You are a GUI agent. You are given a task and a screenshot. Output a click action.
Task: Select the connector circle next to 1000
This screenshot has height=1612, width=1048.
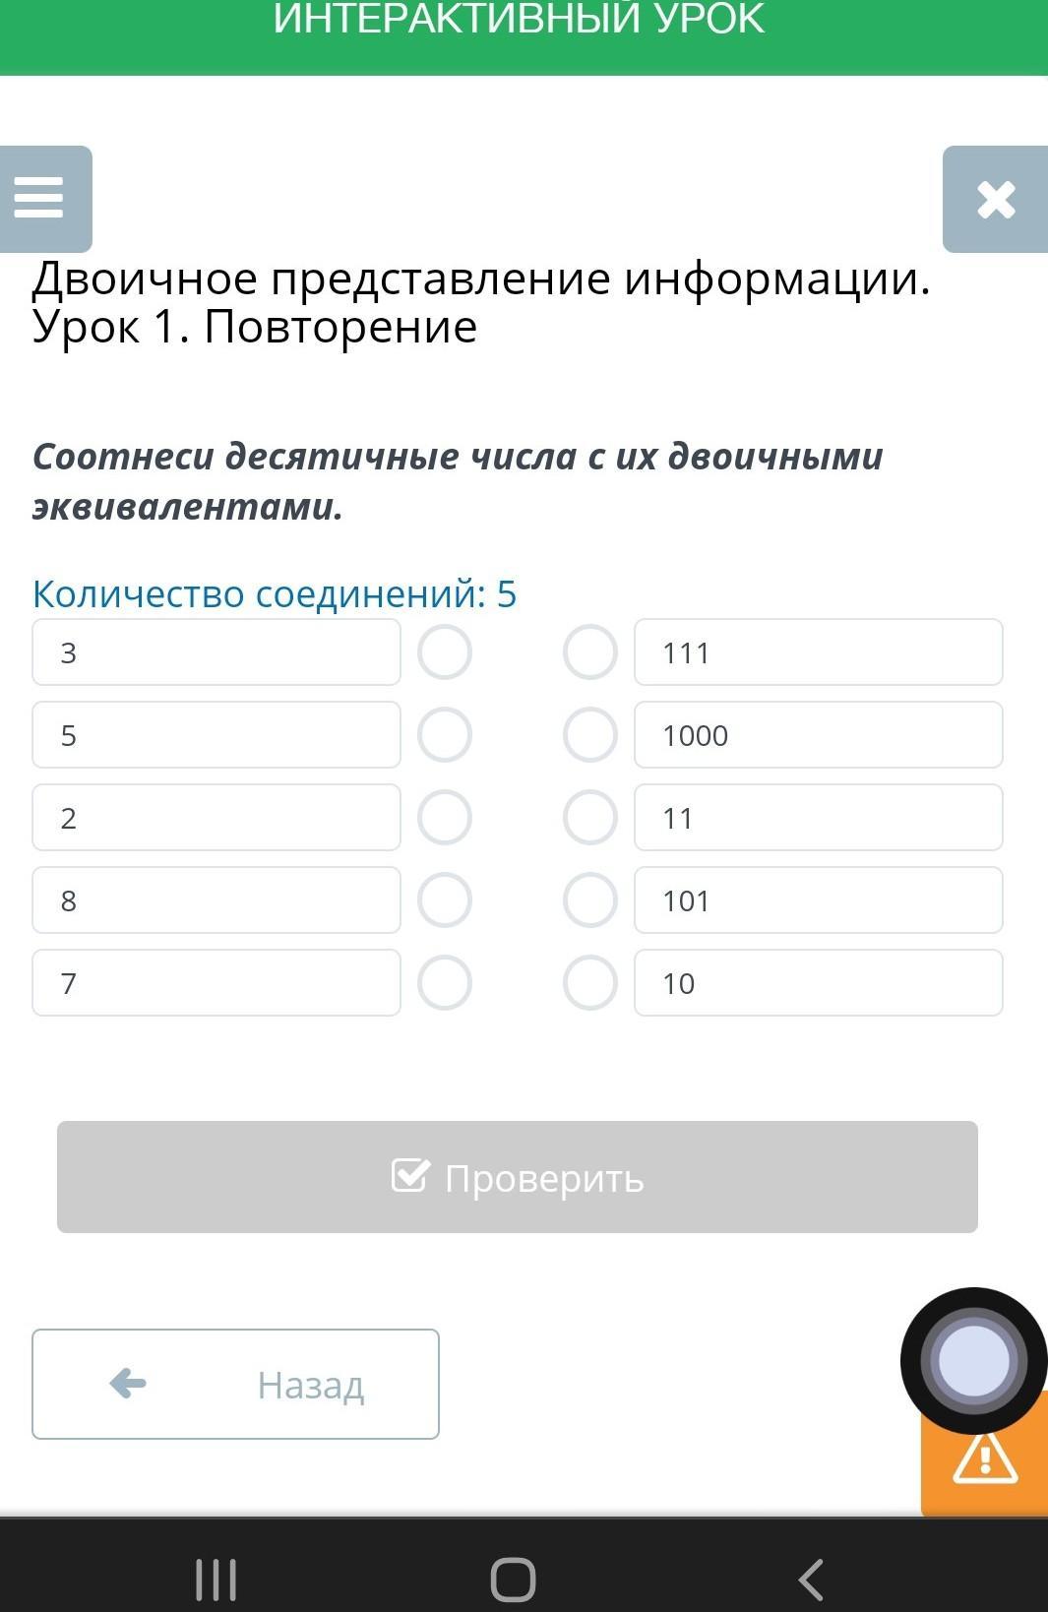click(590, 735)
